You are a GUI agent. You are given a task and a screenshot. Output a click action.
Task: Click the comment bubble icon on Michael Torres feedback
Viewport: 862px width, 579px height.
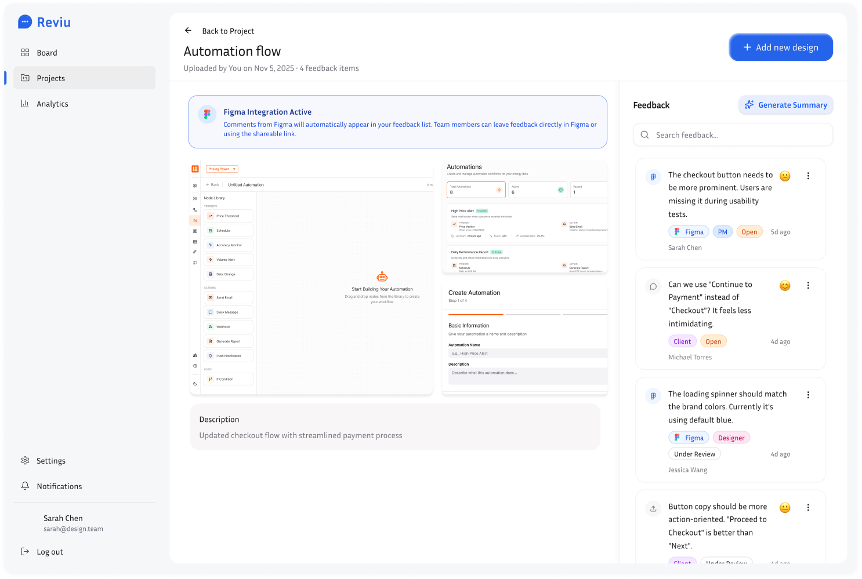[x=653, y=286]
